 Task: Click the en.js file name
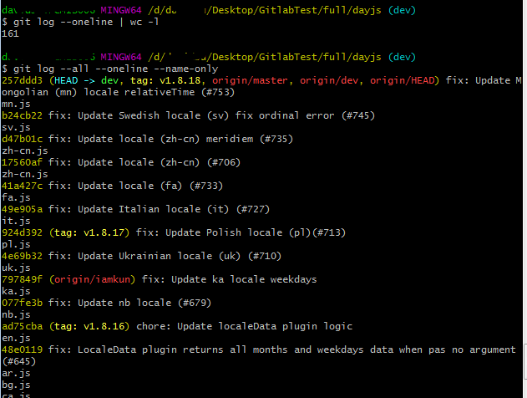point(16,337)
